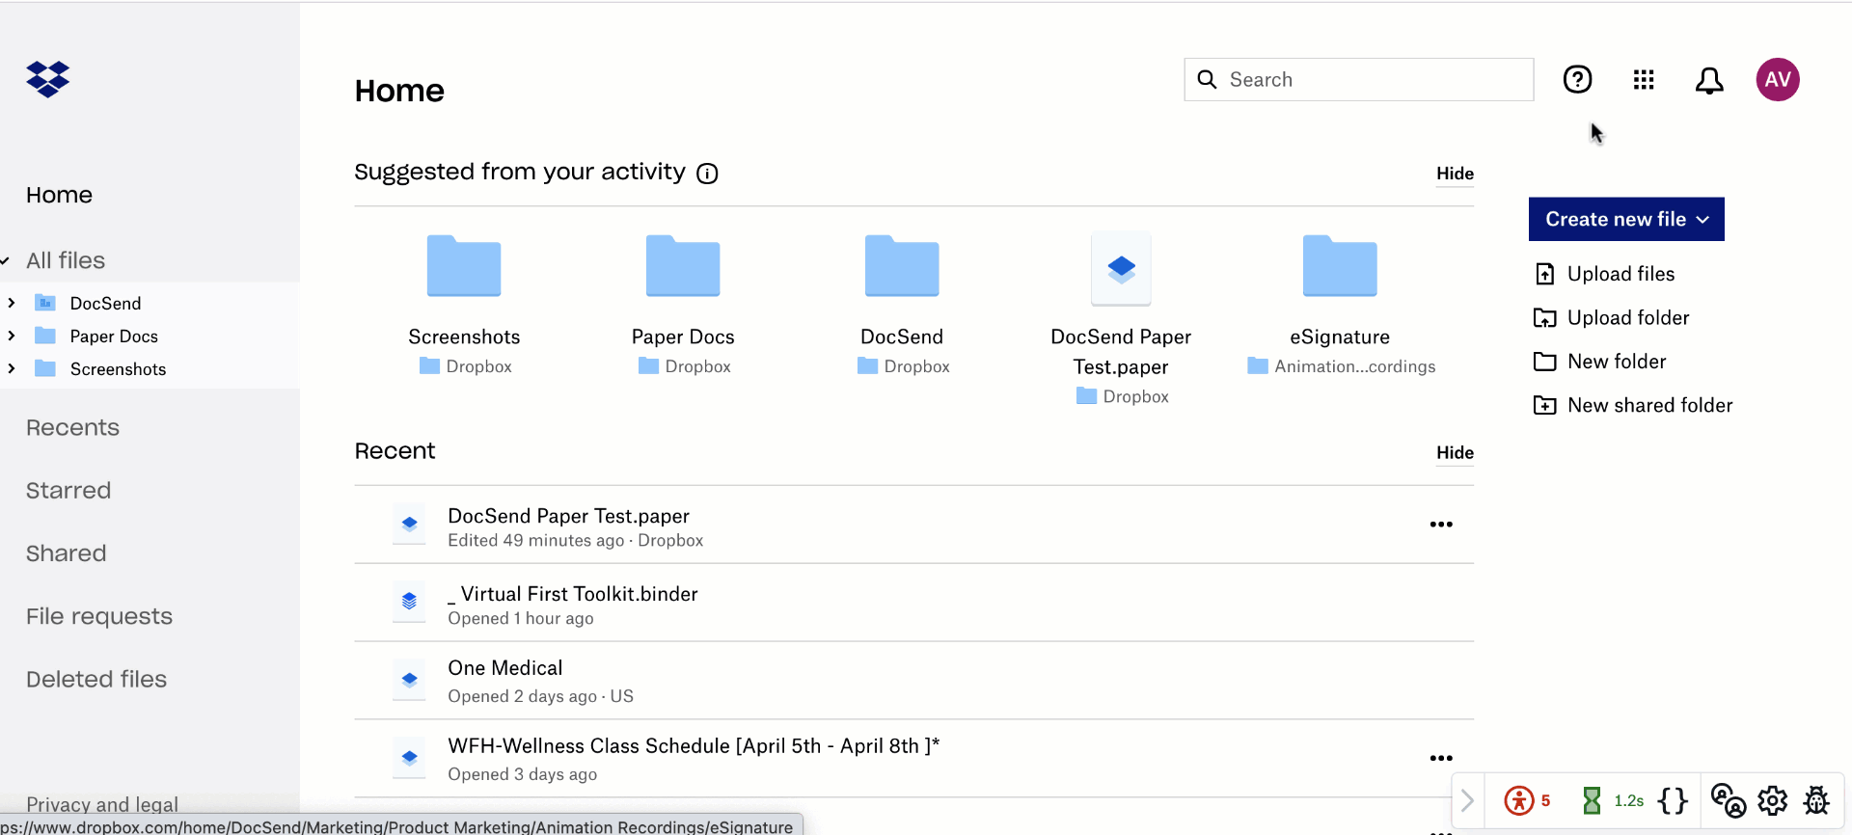Click the bug debug icon in extension bar

(1816, 800)
